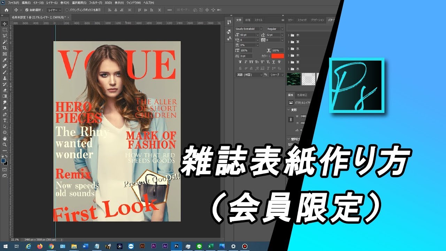Toggle Strikethrough in Character panel

click(x=279, y=62)
